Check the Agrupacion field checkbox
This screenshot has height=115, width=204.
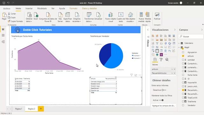[x=183, y=52]
